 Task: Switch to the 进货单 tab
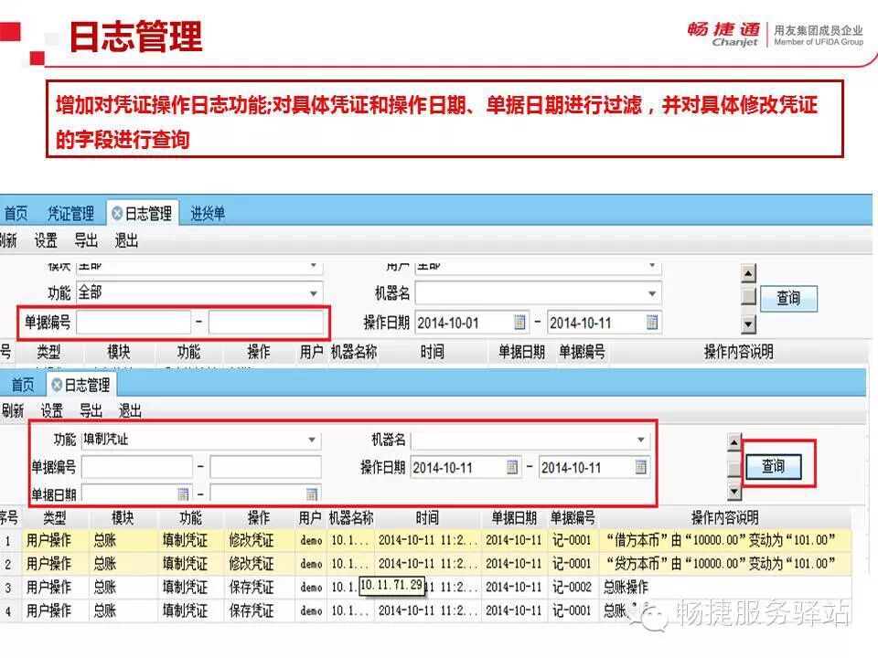(208, 213)
